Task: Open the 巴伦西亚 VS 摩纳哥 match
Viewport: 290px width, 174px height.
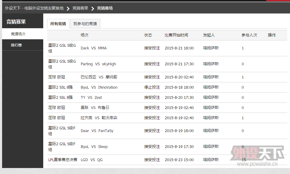Action: 99,77
